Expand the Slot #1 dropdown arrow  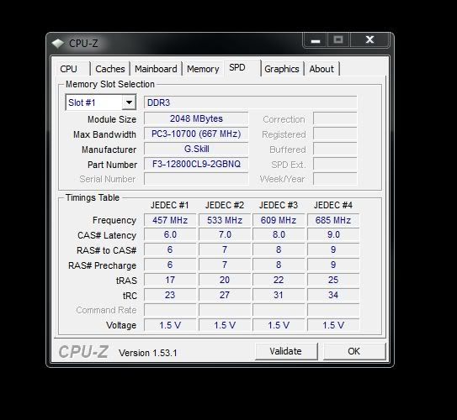129,102
